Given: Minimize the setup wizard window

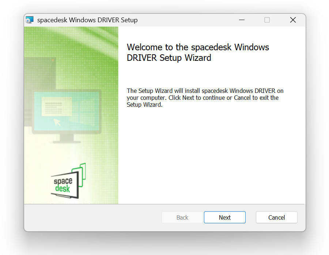Looking at the screenshot, I should click(x=242, y=20).
